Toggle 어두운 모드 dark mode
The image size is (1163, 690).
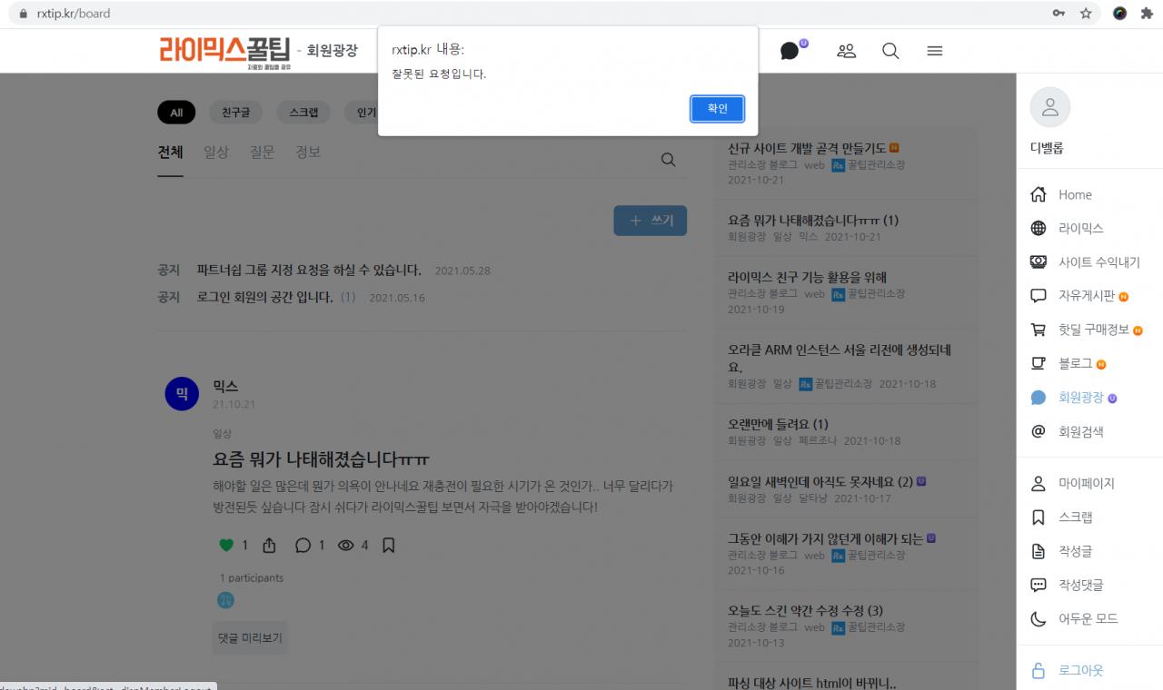[1087, 619]
